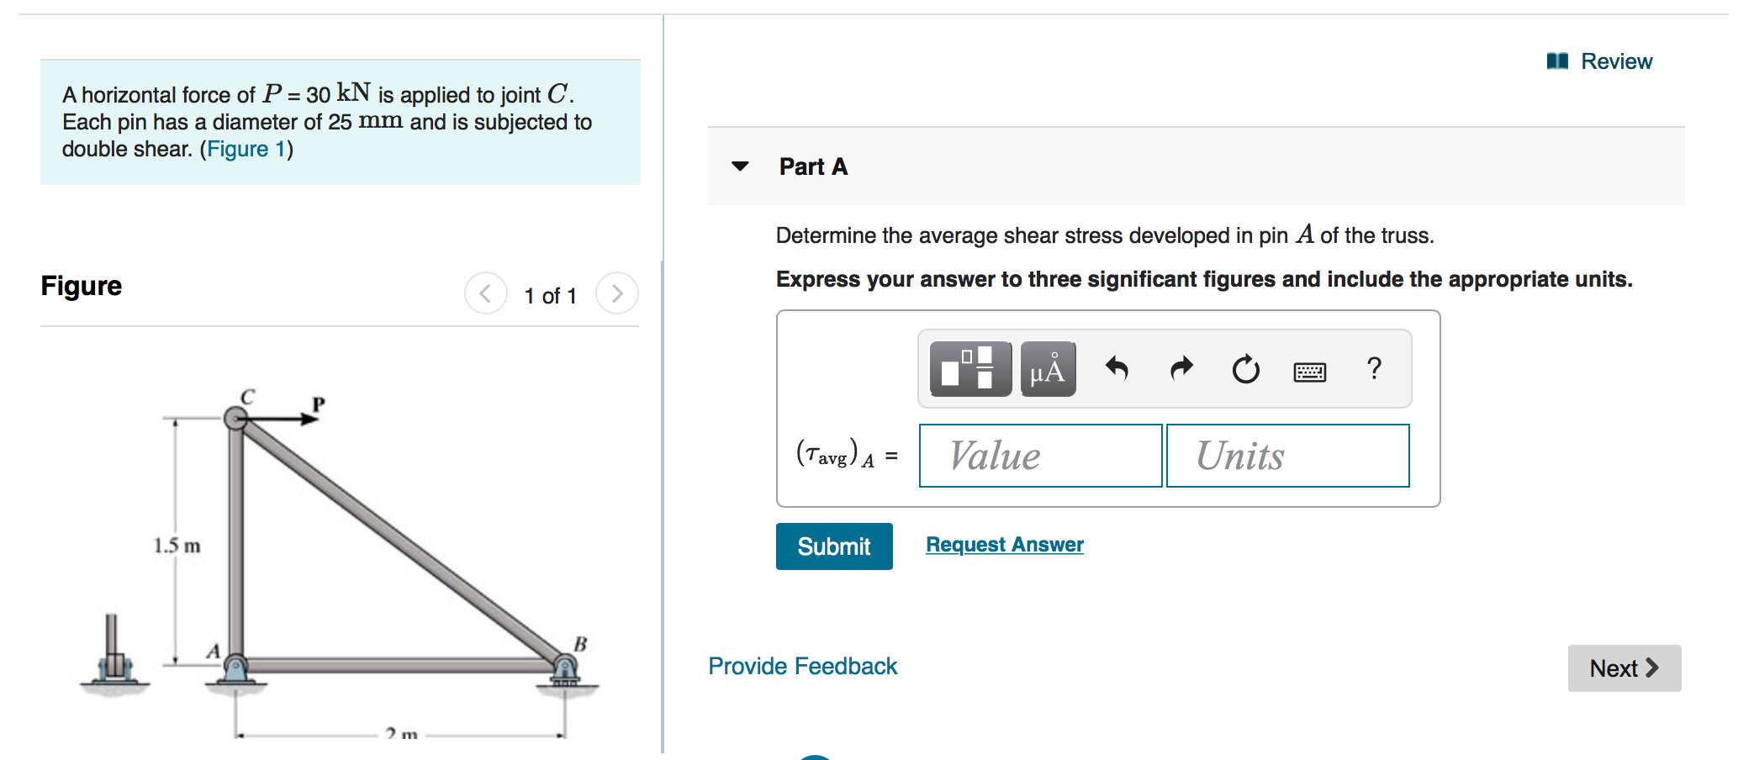
Task: Open the keyboard shortcuts icon
Action: [x=1311, y=371]
